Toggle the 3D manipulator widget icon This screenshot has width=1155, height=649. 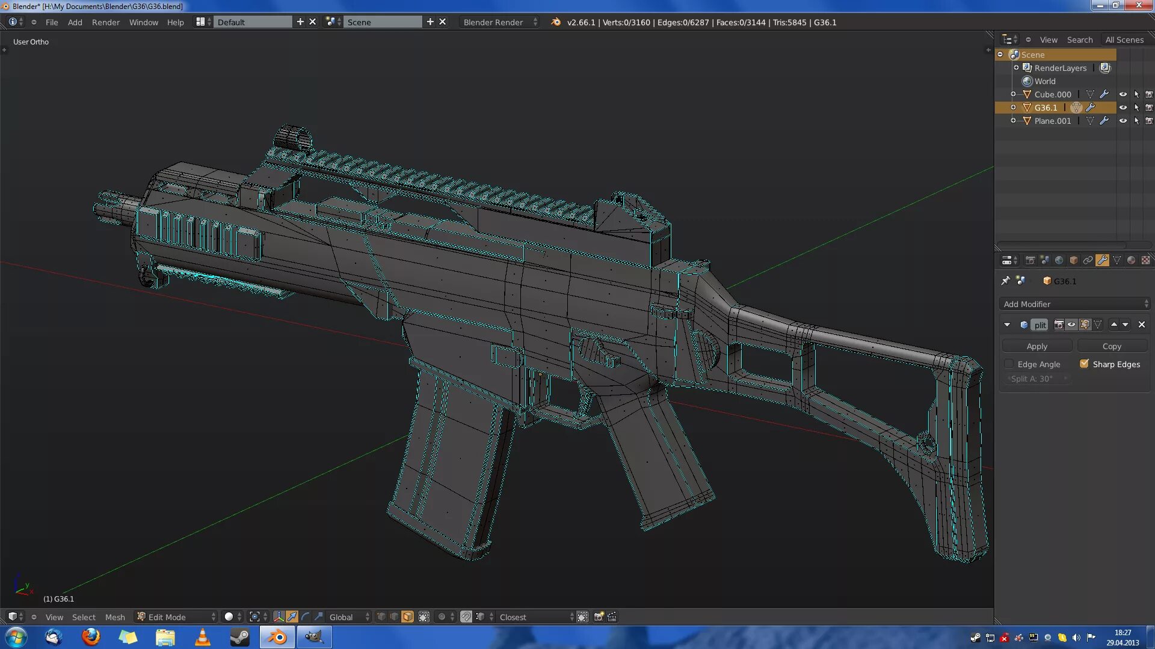[x=279, y=617]
